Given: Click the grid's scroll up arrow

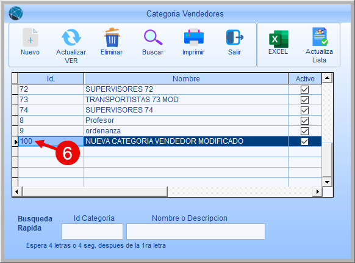Looking at the screenshot, I should coord(327,78).
